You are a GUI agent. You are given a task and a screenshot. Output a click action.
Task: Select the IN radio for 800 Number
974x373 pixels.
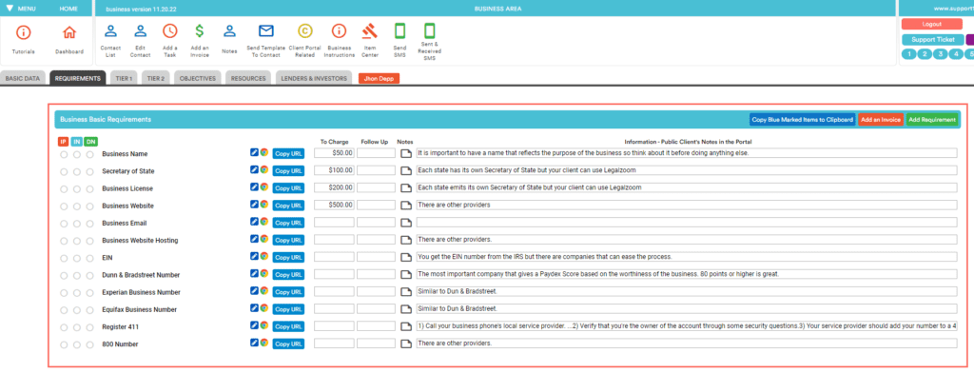tap(77, 344)
